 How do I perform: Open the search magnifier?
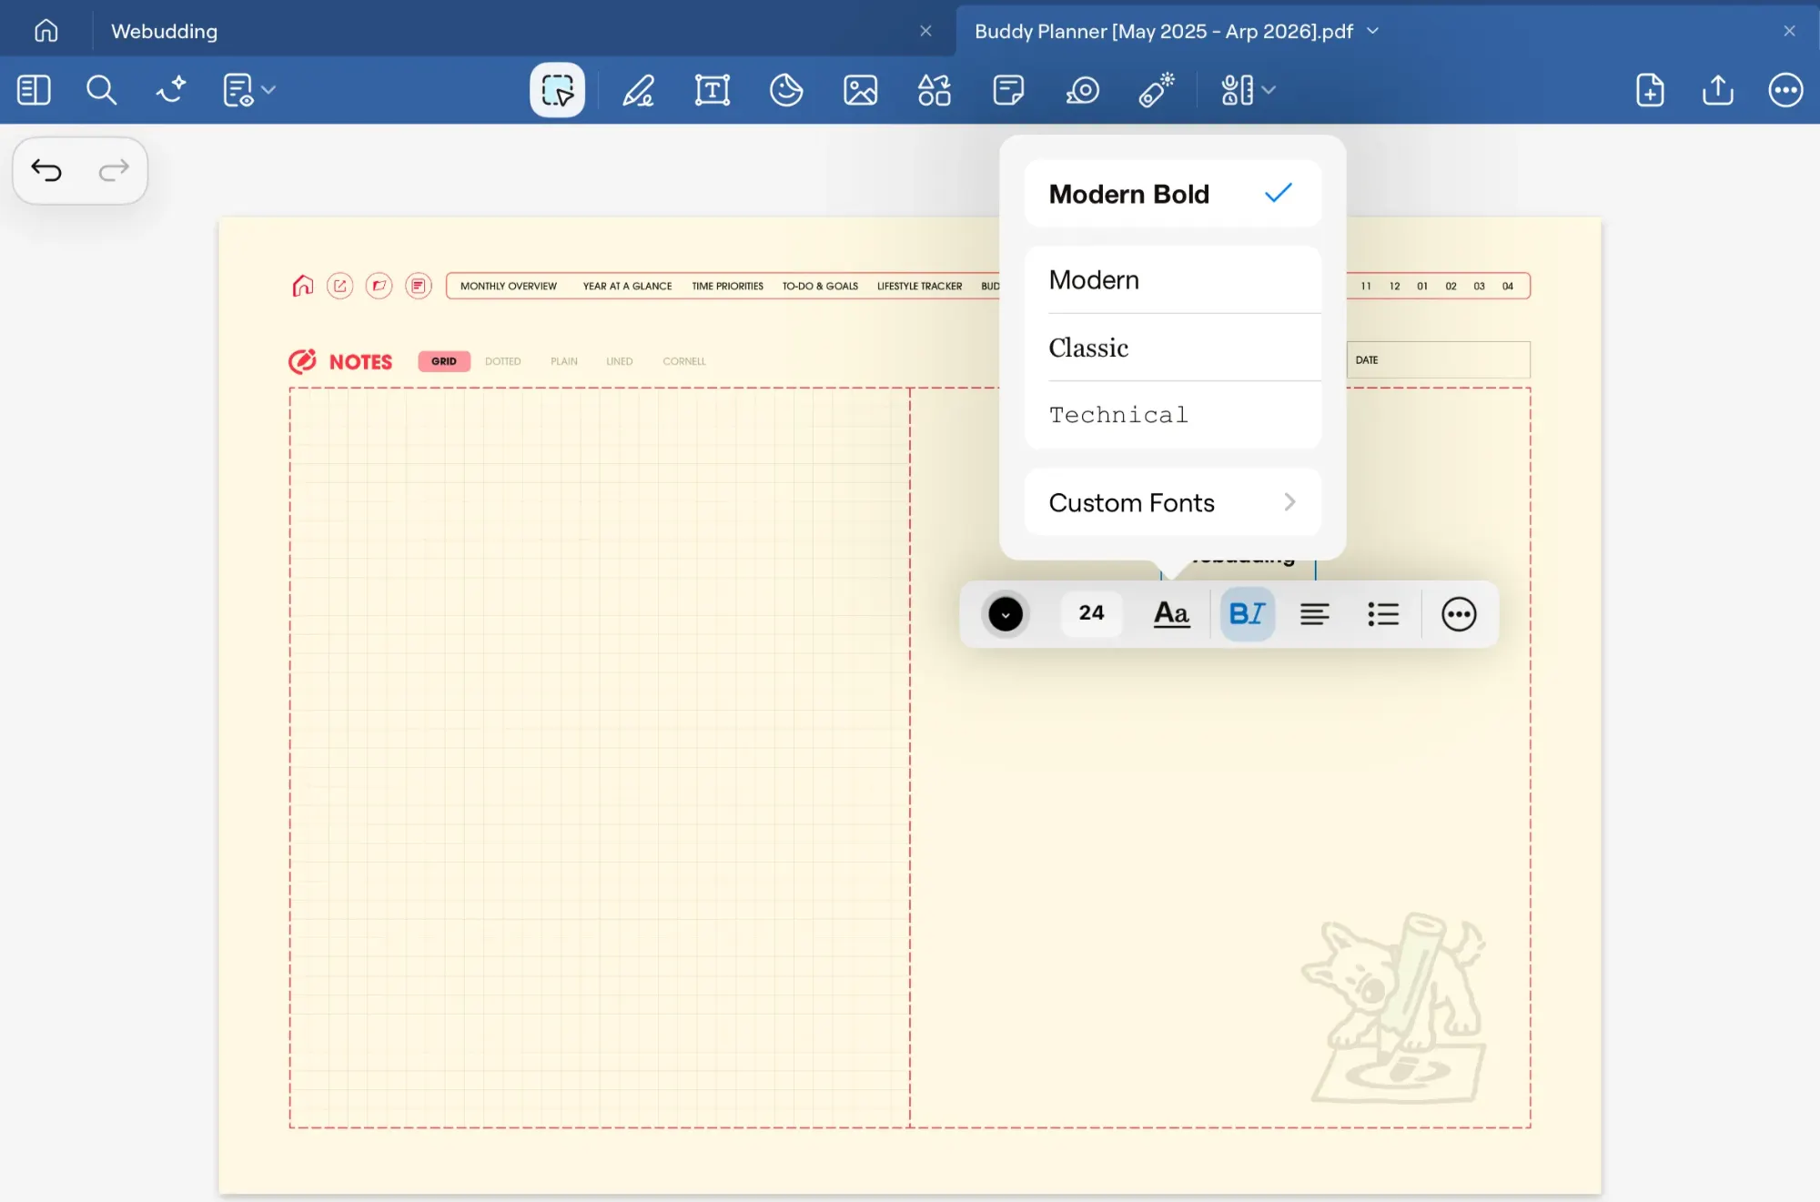tap(101, 90)
